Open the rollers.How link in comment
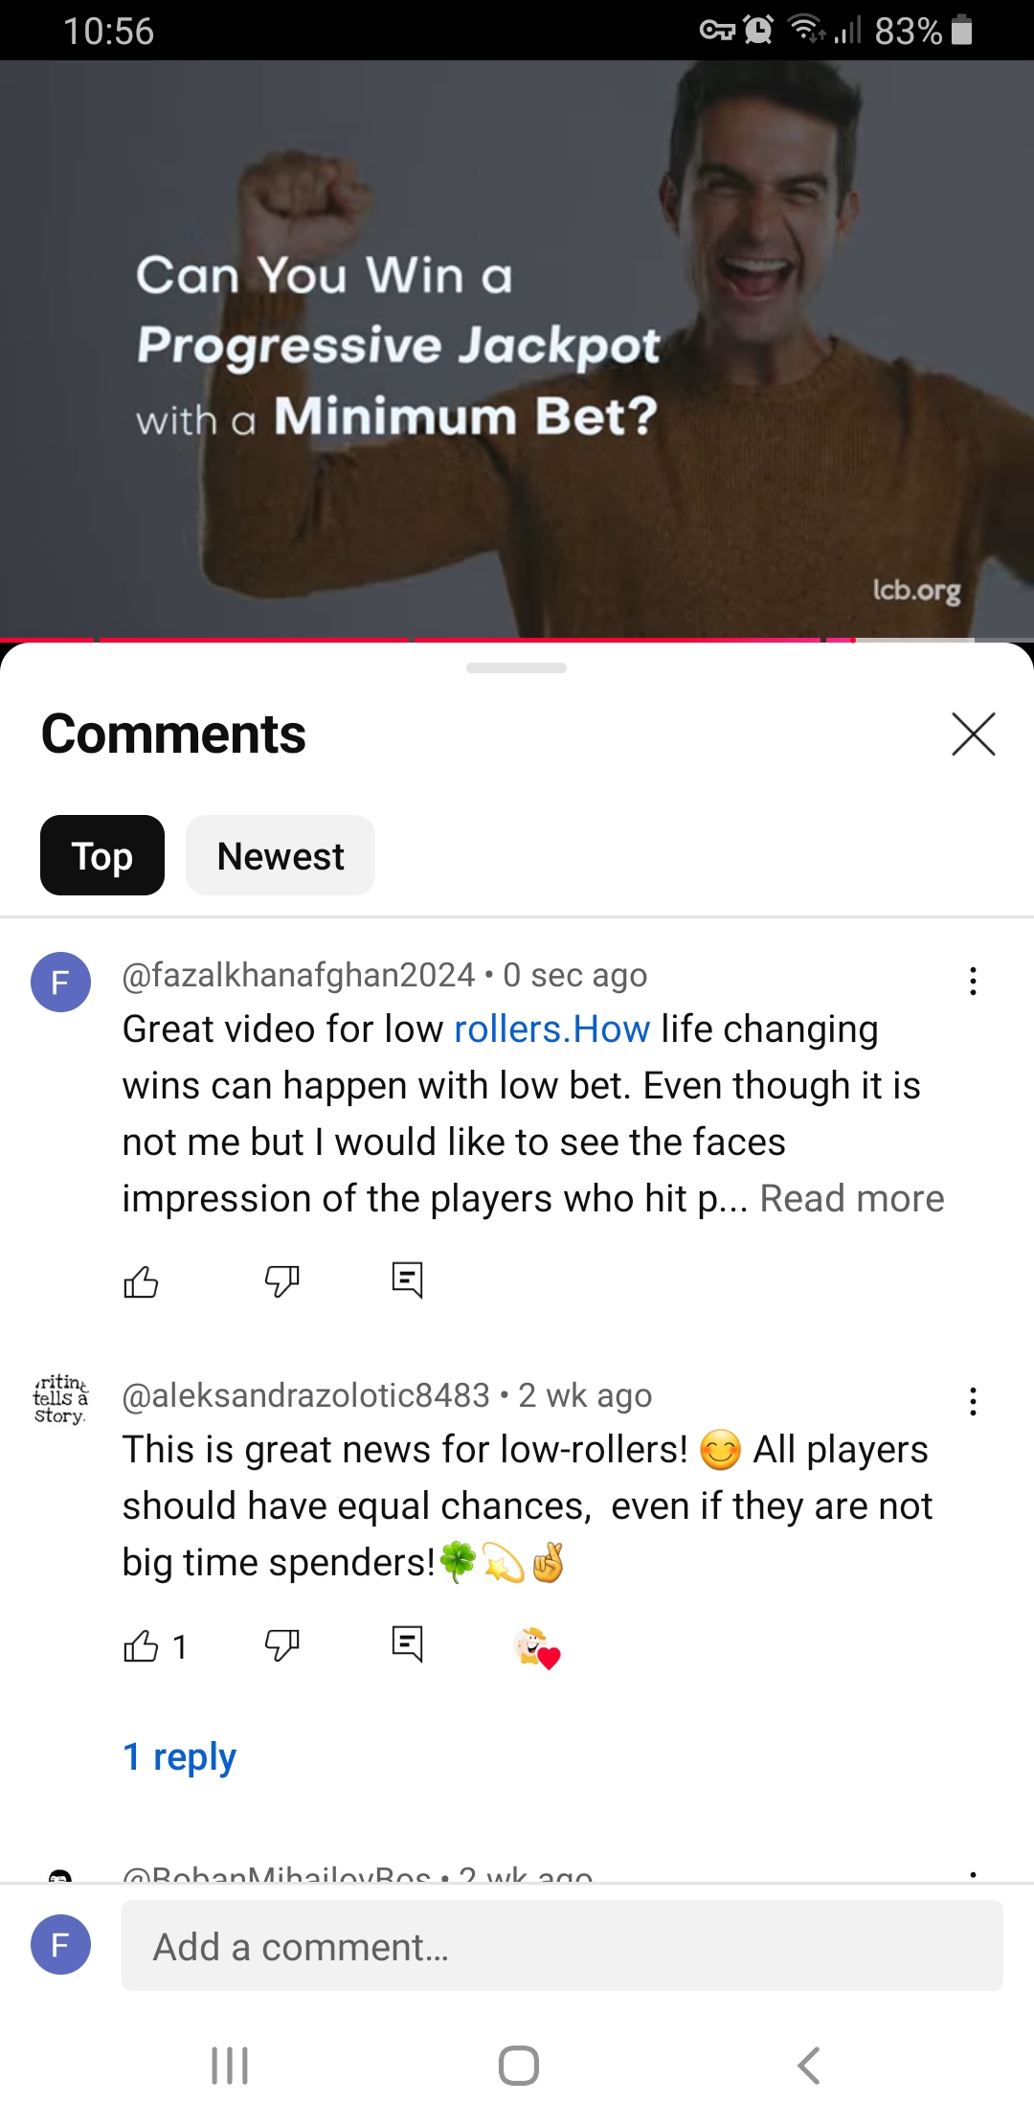Viewport: 1034px width, 2126px height. click(x=552, y=1029)
